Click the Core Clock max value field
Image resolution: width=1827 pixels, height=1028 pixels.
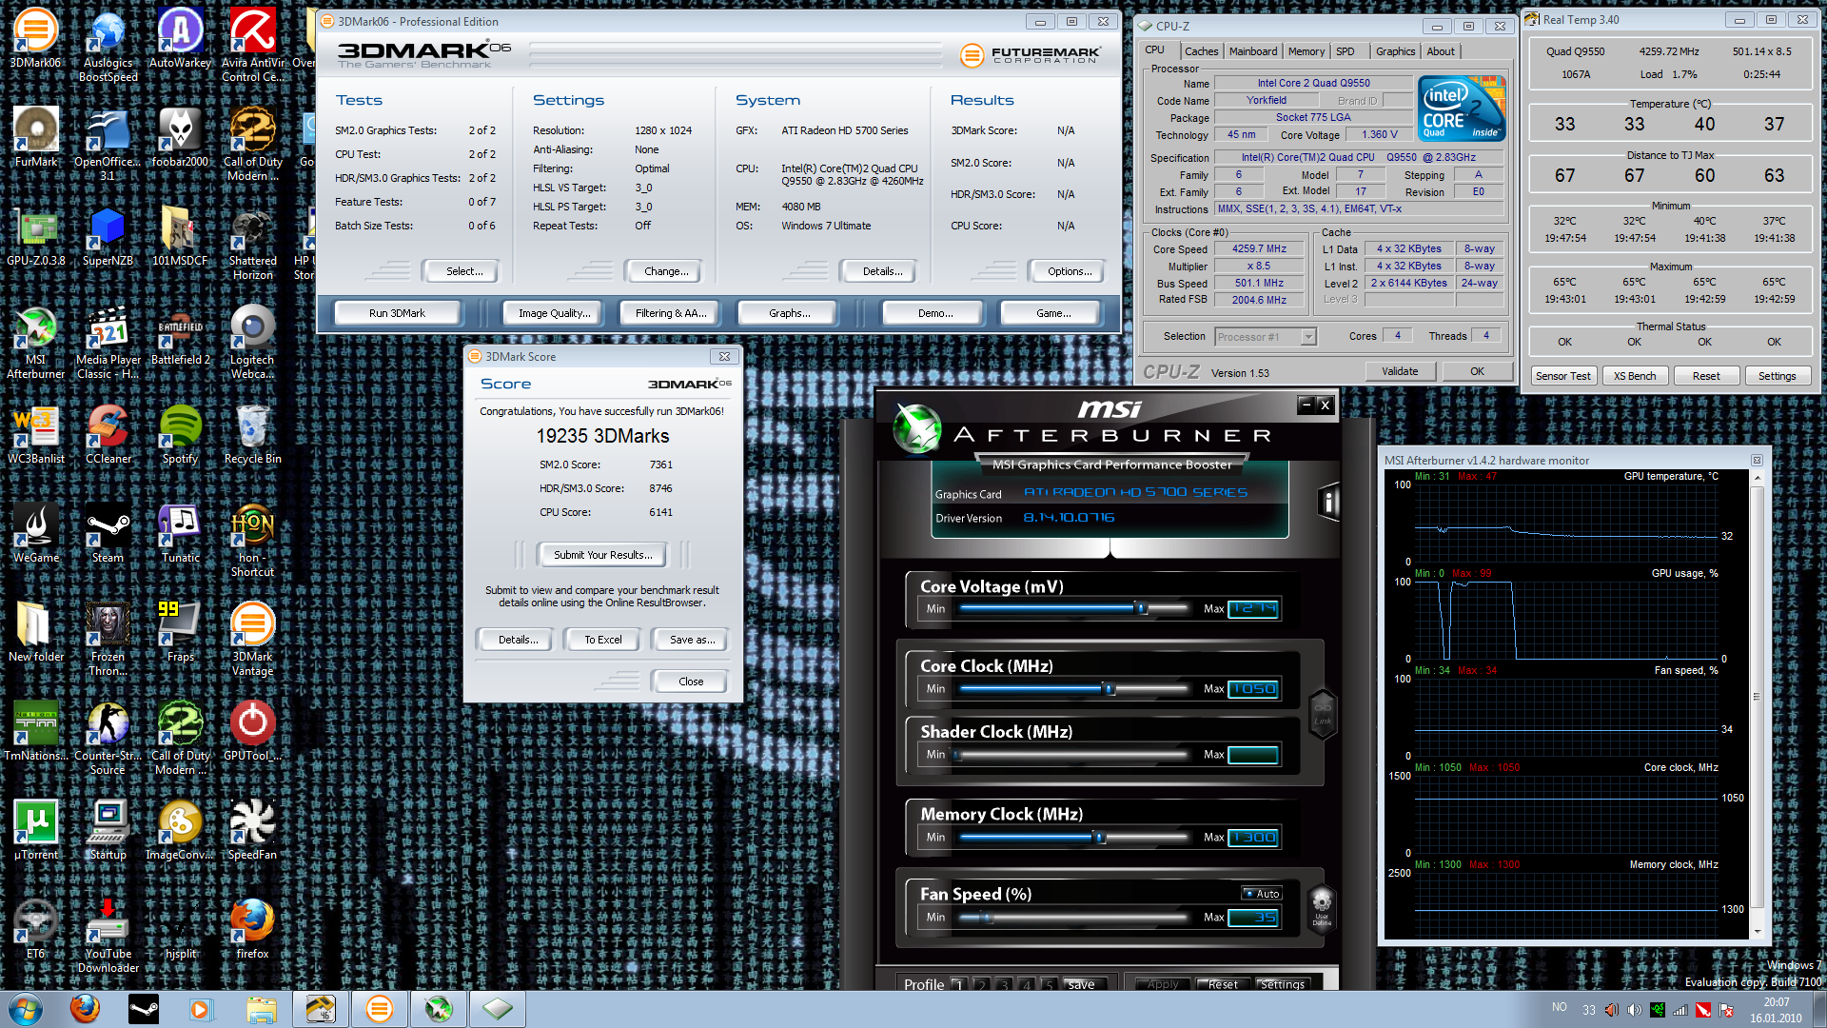(1253, 688)
